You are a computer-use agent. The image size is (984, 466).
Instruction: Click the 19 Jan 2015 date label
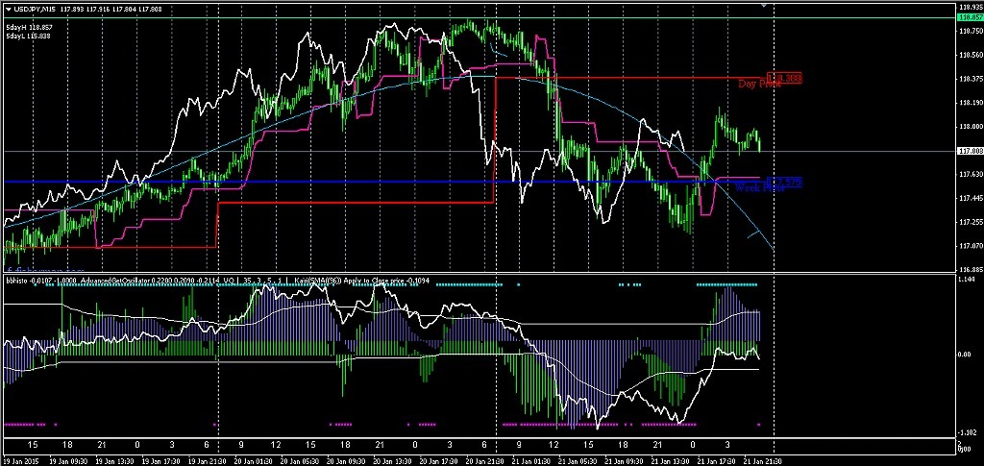[x=21, y=460]
